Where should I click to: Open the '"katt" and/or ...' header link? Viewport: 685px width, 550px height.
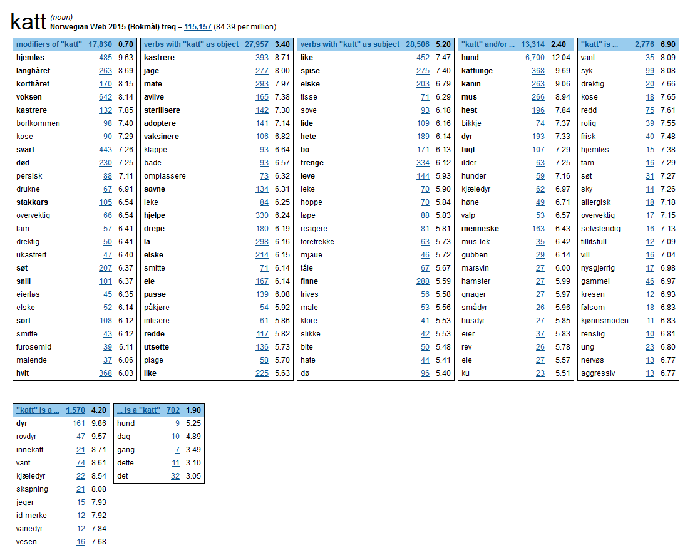click(488, 44)
